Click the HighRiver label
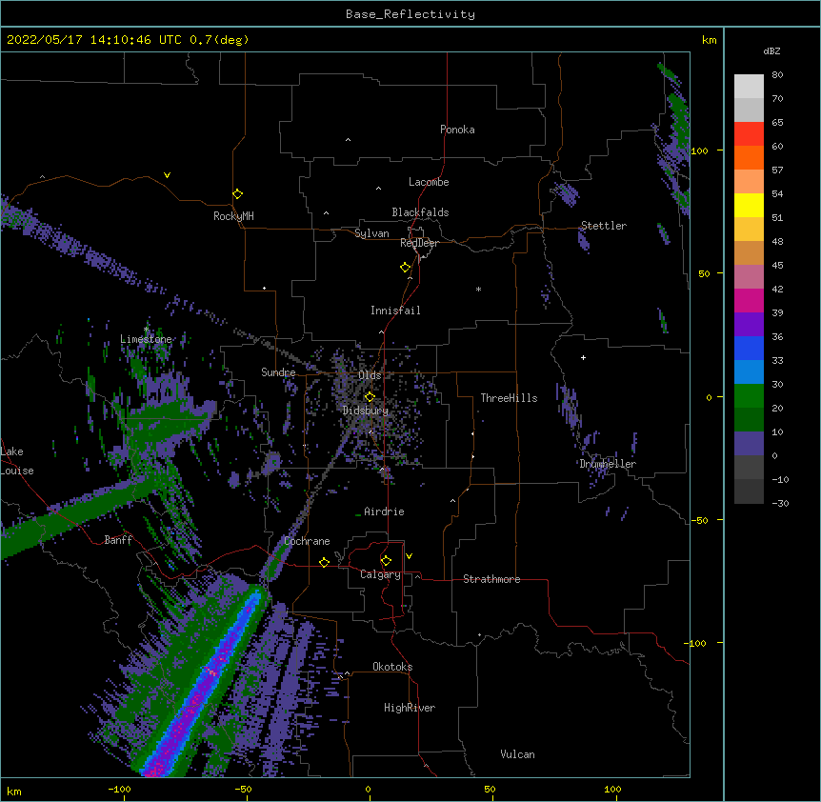Viewport: 821px width, 802px height. coord(410,708)
